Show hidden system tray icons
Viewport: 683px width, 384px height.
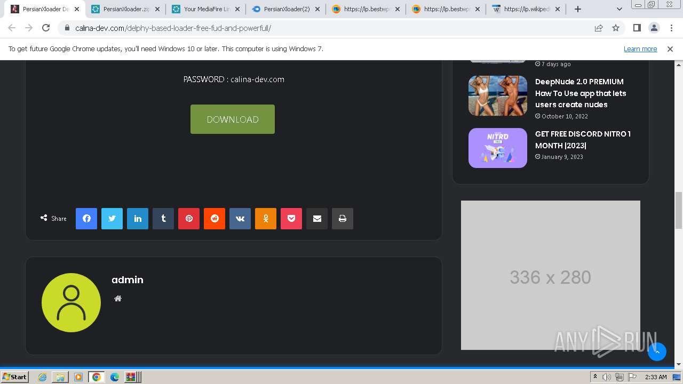click(x=595, y=377)
